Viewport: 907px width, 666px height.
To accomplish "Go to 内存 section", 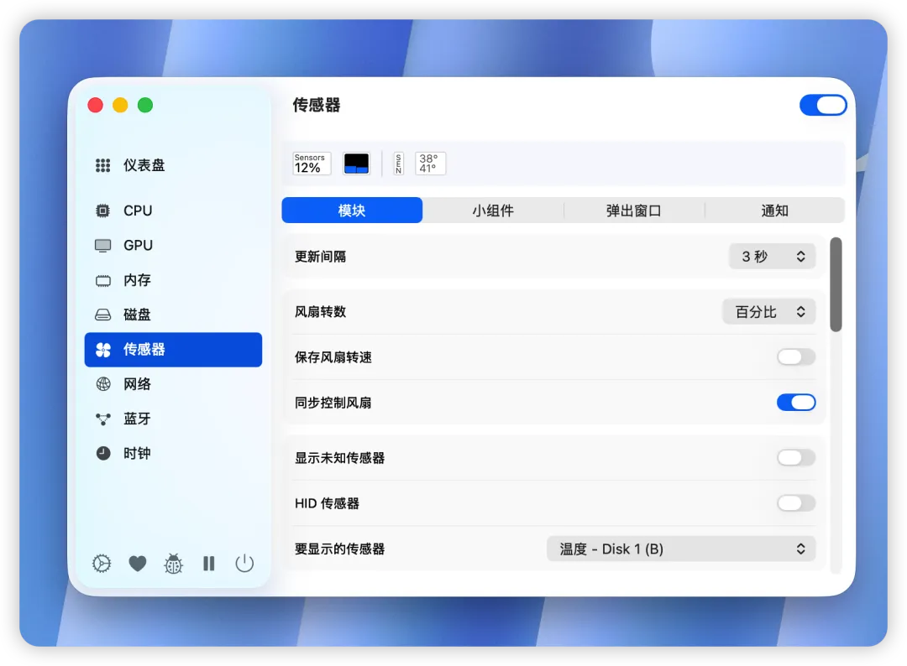I will (x=137, y=281).
